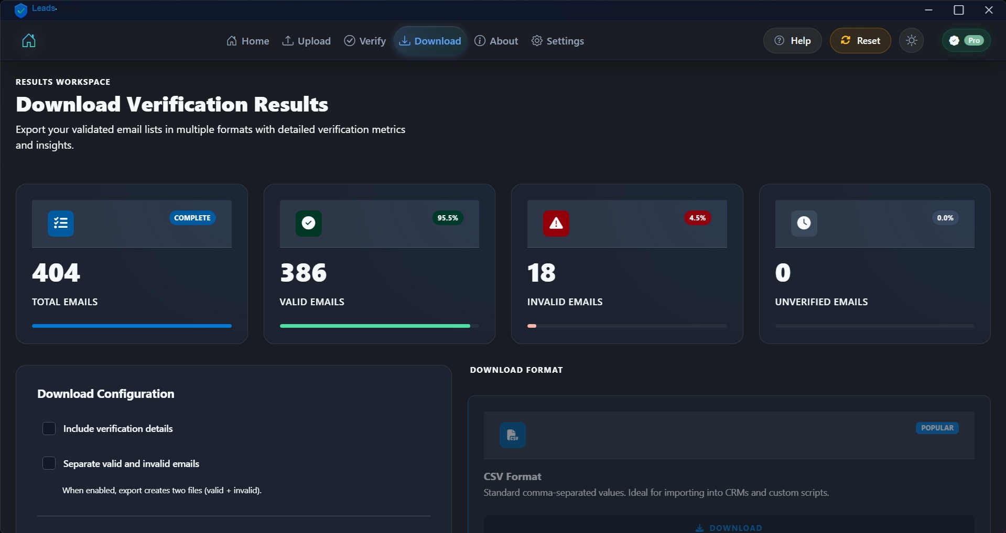
Task: Click the Download Configuration heading
Action: pos(106,394)
